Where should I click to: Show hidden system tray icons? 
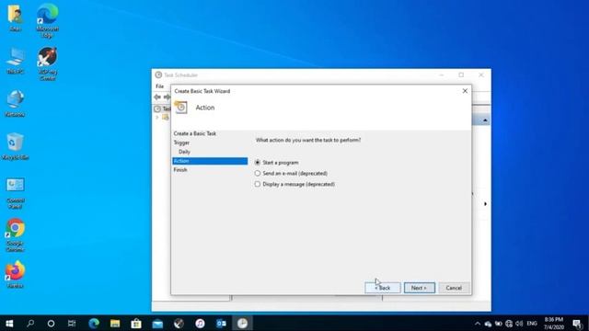(x=478, y=324)
